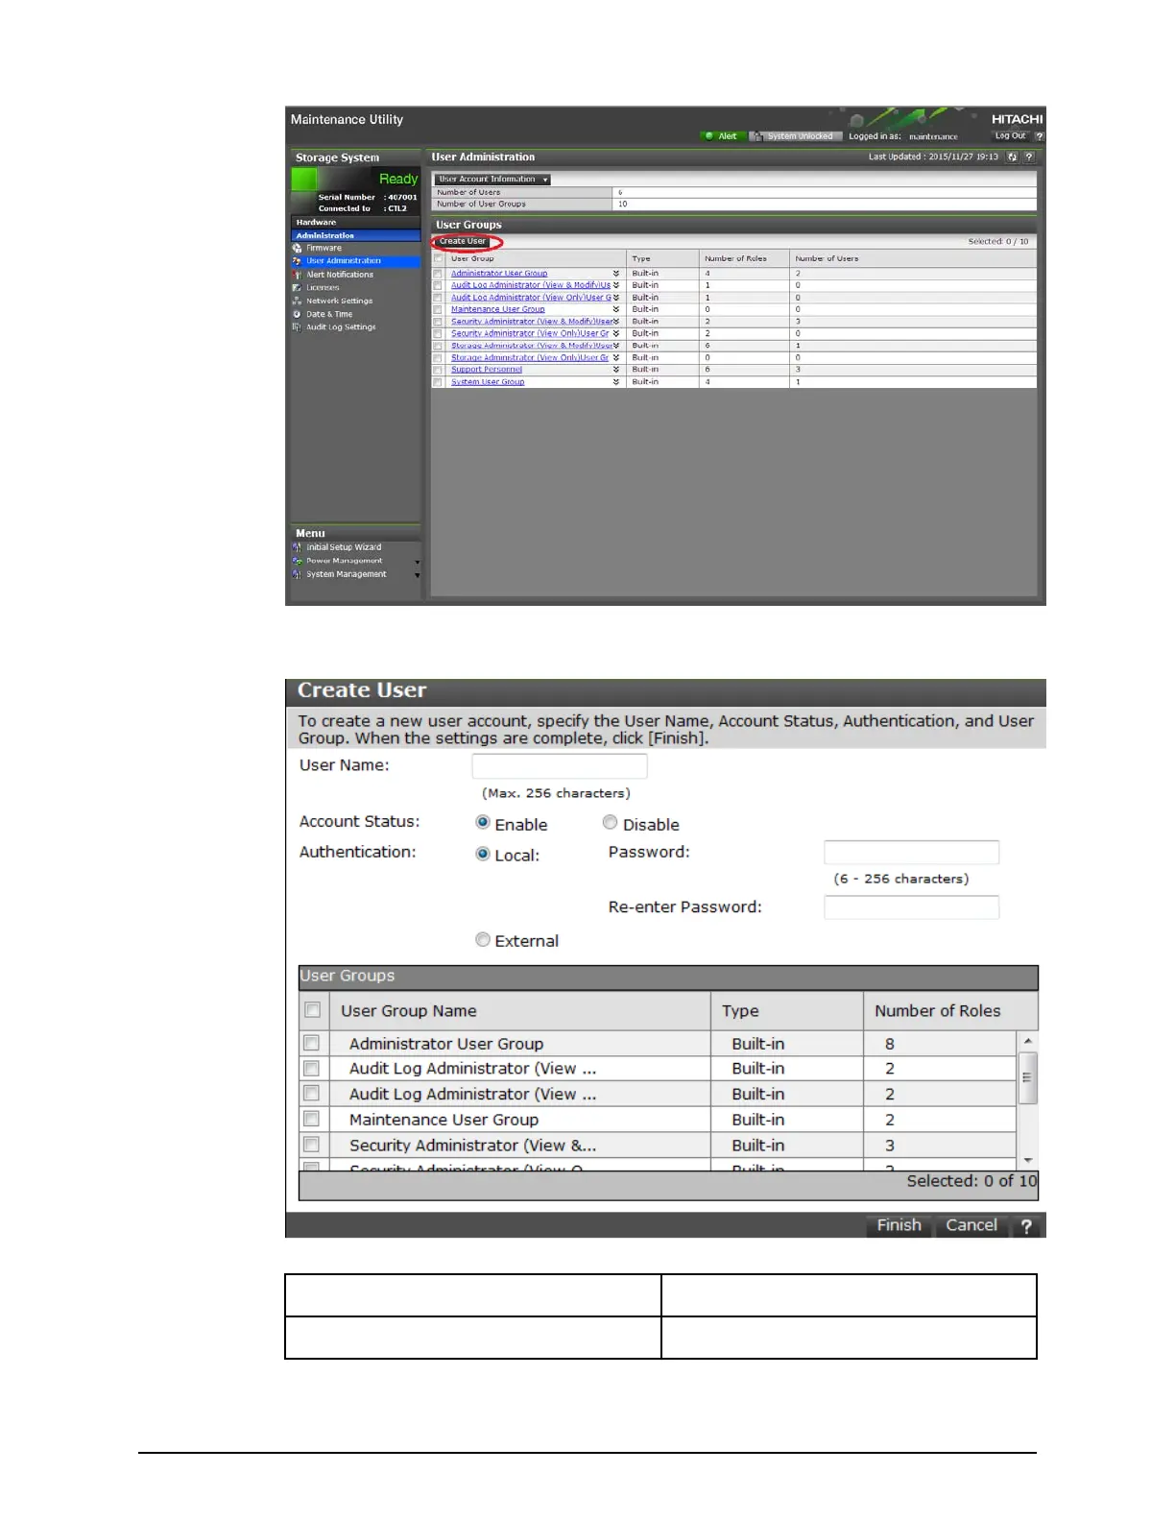Click scroll-down arrow of dialog User Groups list
The height and width of the screenshot is (1521, 1175).
tap(1027, 1160)
